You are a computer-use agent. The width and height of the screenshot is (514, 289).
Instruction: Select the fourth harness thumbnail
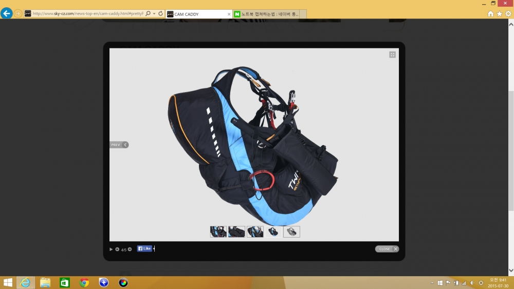[x=273, y=231]
